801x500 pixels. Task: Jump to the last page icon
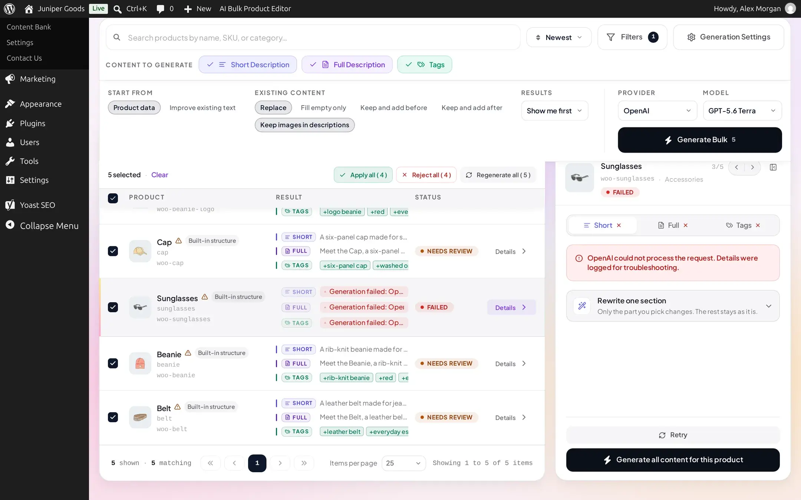click(304, 463)
